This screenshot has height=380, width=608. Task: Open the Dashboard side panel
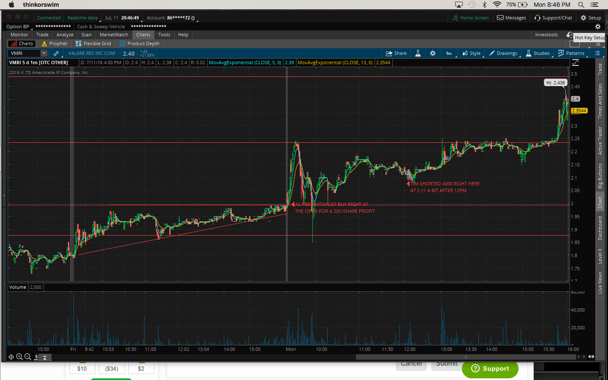coord(600,228)
